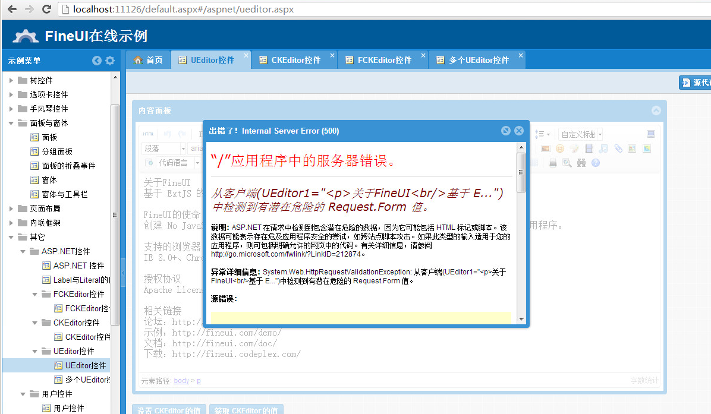711x414 pixels.
Task: Open the line spacing tool in the editor
Action: coord(542,134)
